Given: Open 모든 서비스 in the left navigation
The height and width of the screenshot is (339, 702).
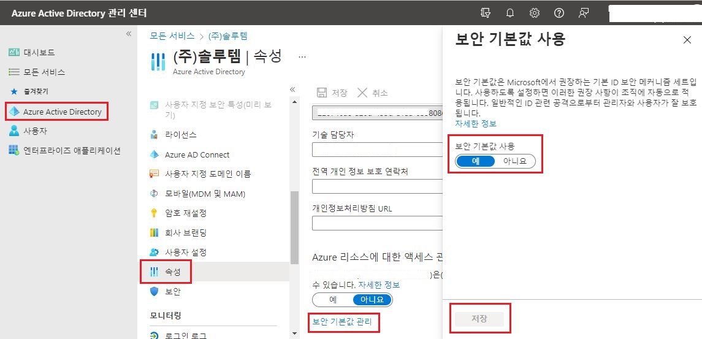Looking at the screenshot, I should (44, 72).
